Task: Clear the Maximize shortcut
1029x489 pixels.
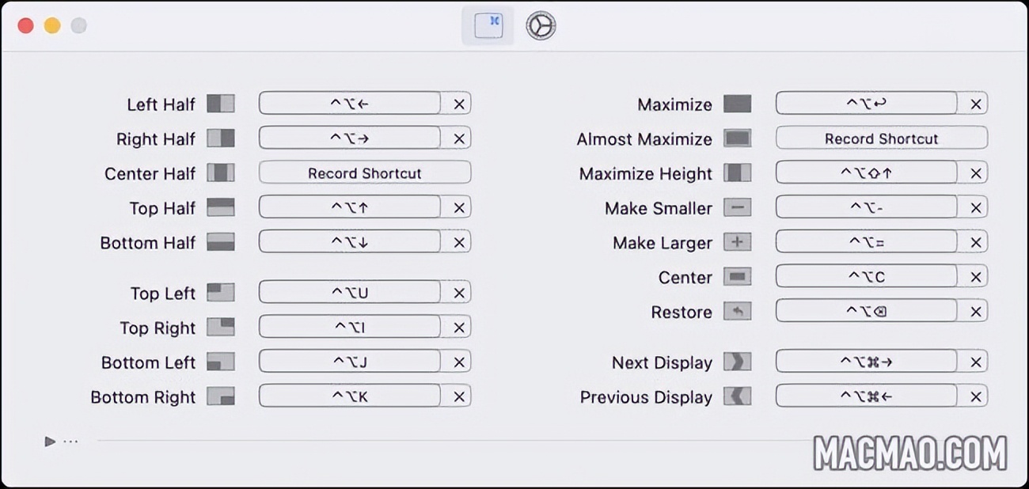Action: 976,104
